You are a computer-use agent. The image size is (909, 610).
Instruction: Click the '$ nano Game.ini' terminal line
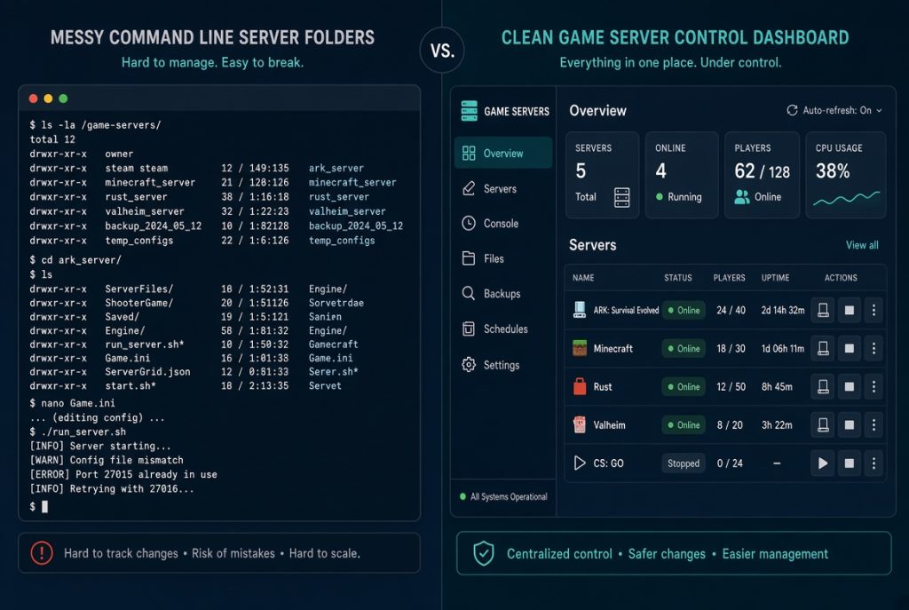73,403
